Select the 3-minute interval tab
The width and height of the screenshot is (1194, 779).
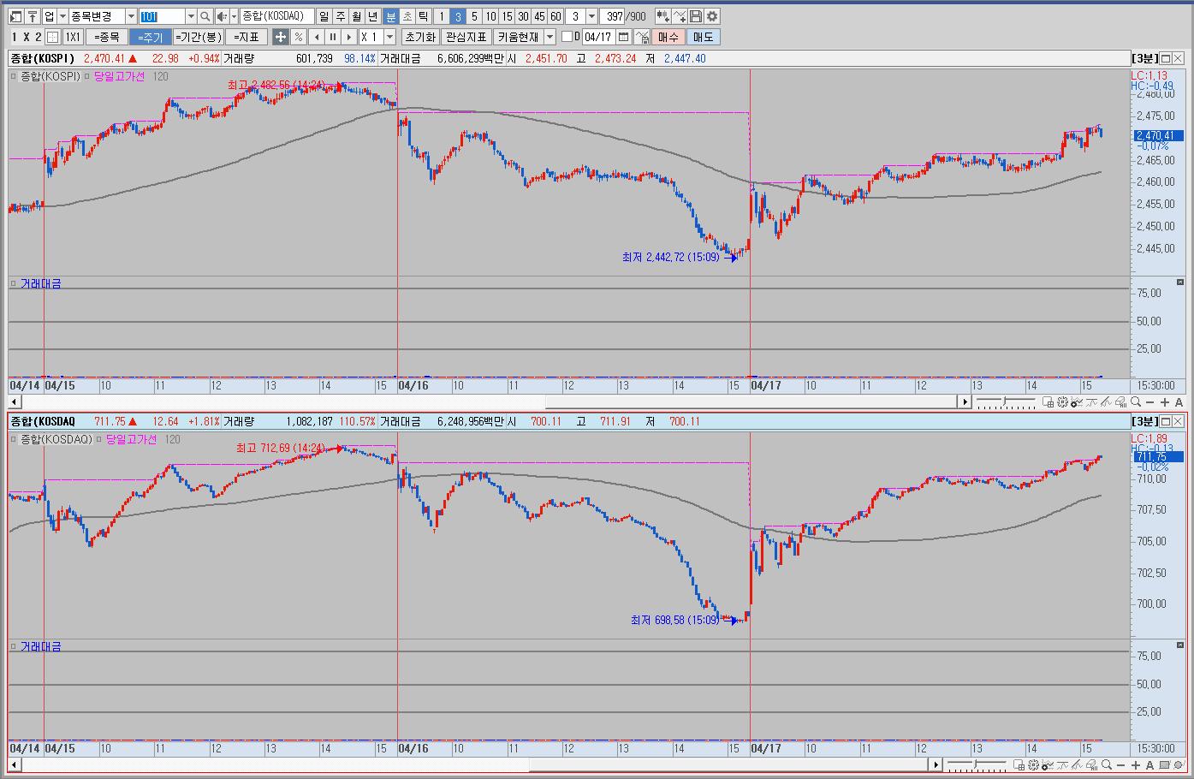click(x=458, y=16)
